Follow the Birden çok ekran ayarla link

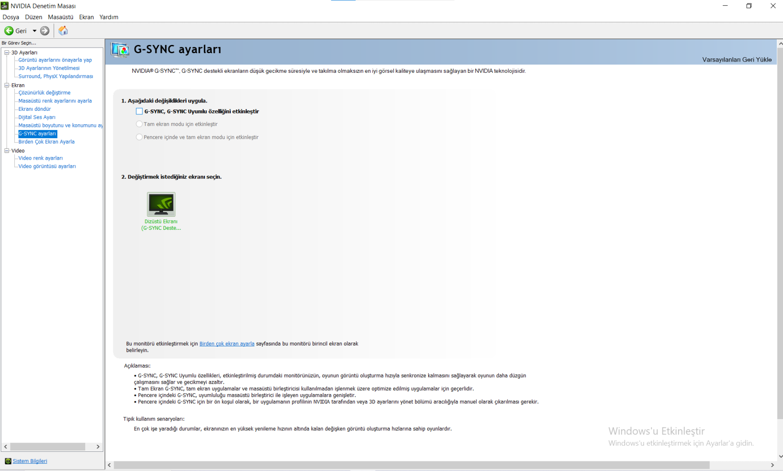(x=227, y=344)
